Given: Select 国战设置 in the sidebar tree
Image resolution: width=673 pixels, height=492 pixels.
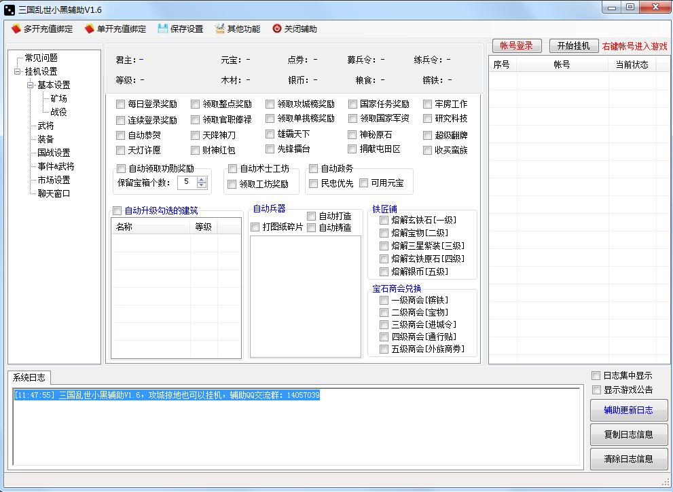Looking at the screenshot, I should coord(54,153).
